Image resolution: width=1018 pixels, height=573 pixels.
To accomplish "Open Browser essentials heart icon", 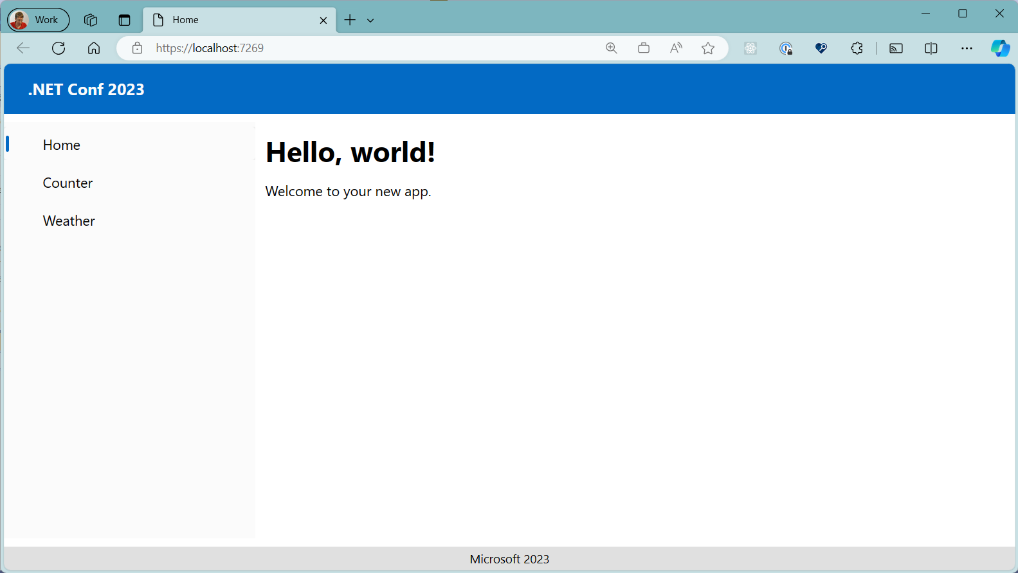I will click(x=821, y=48).
